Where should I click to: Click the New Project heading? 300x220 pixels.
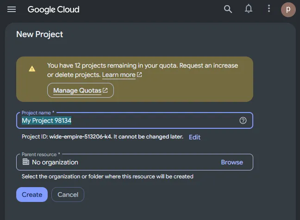[40, 34]
